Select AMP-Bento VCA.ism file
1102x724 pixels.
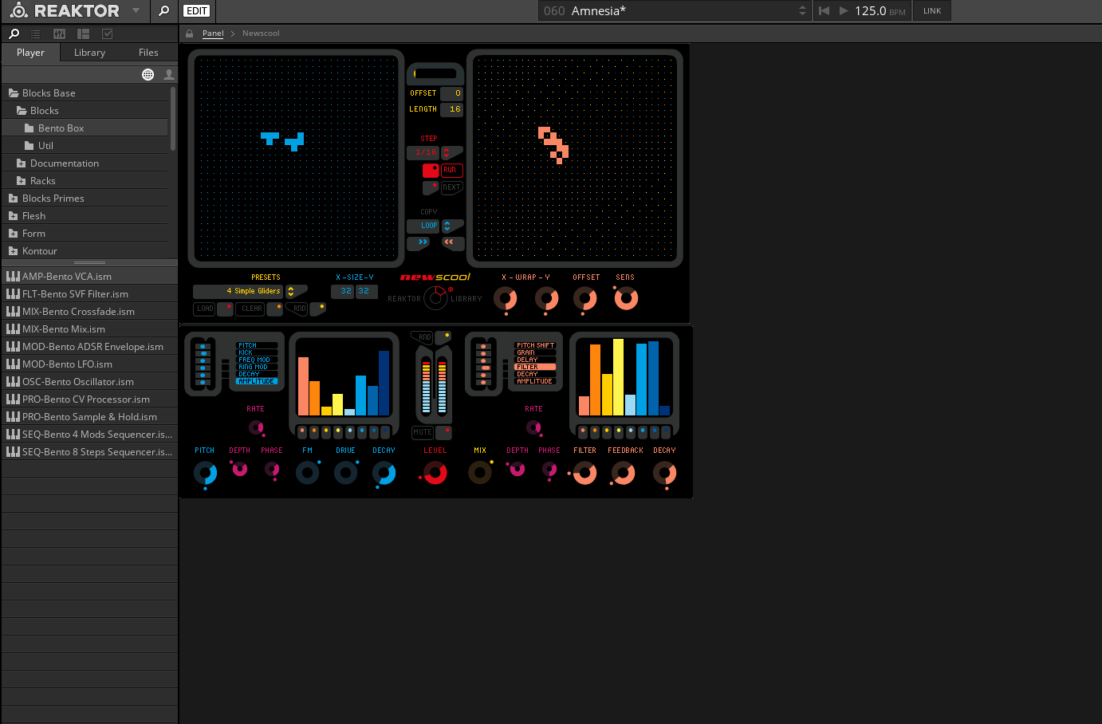tap(89, 277)
